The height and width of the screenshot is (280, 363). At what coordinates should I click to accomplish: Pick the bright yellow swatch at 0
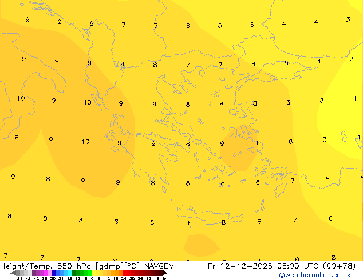pyautogui.click(x=93, y=273)
